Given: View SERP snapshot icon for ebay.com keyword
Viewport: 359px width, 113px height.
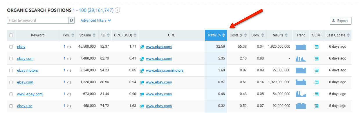Looking at the screenshot, I should click(x=317, y=82).
